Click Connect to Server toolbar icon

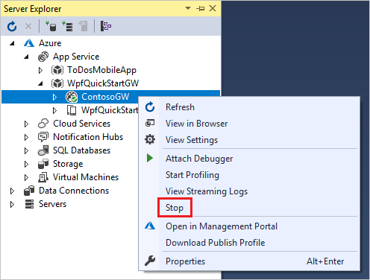[67, 26]
